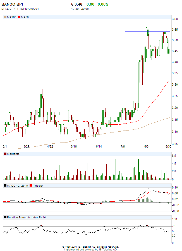
Task: Click the price € 3,46
Action: pos(77,4)
